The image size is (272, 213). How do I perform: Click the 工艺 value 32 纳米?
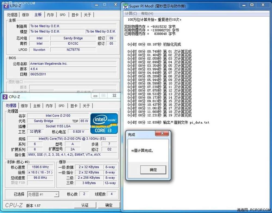(35, 131)
